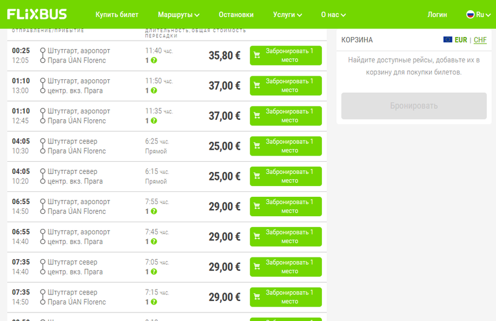
Task: Click the EU flag icon in the cart
Action: point(448,40)
